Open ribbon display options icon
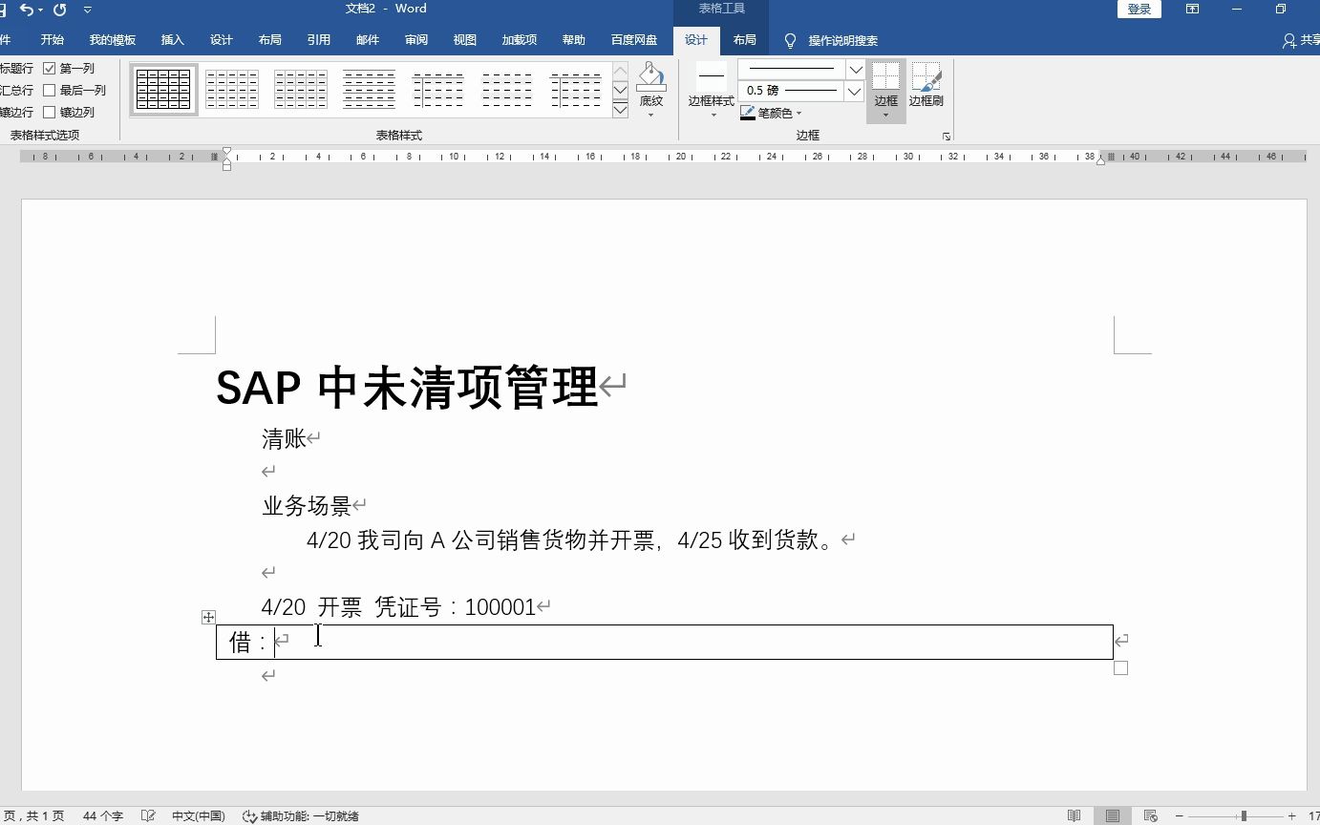 pyautogui.click(x=1193, y=10)
